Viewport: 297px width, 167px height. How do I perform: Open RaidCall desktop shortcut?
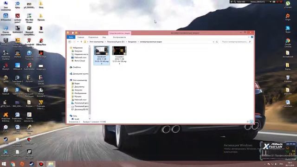point(6,91)
